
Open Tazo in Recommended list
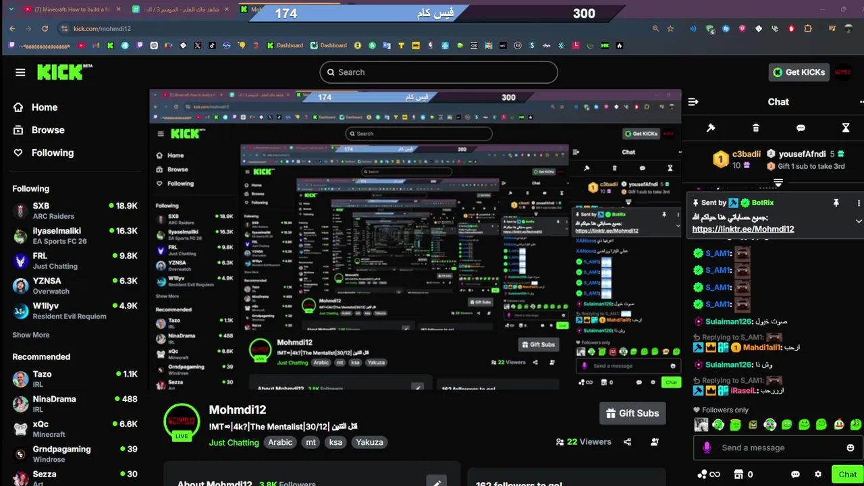pos(74,379)
